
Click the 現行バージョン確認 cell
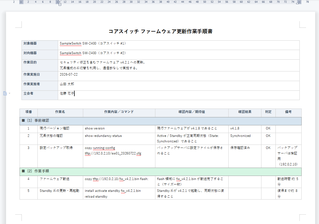coord(60,129)
